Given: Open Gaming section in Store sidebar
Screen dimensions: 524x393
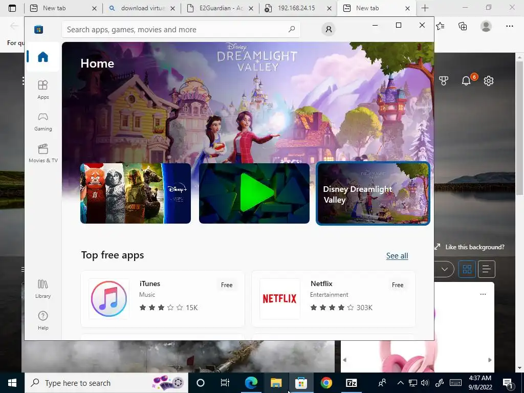Looking at the screenshot, I should [43, 122].
